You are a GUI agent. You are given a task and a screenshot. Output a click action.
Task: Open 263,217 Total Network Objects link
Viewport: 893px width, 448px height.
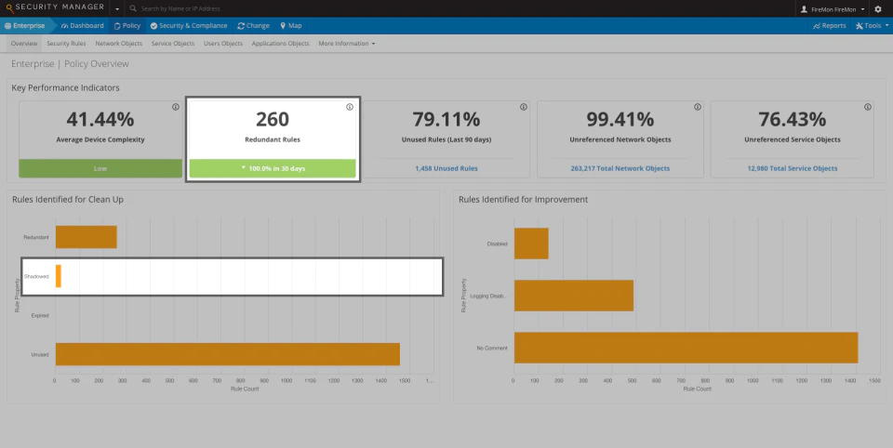pyautogui.click(x=620, y=168)
